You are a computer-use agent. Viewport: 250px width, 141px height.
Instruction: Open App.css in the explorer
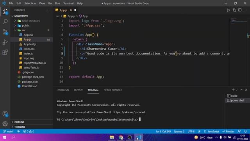tap(28, 35)
